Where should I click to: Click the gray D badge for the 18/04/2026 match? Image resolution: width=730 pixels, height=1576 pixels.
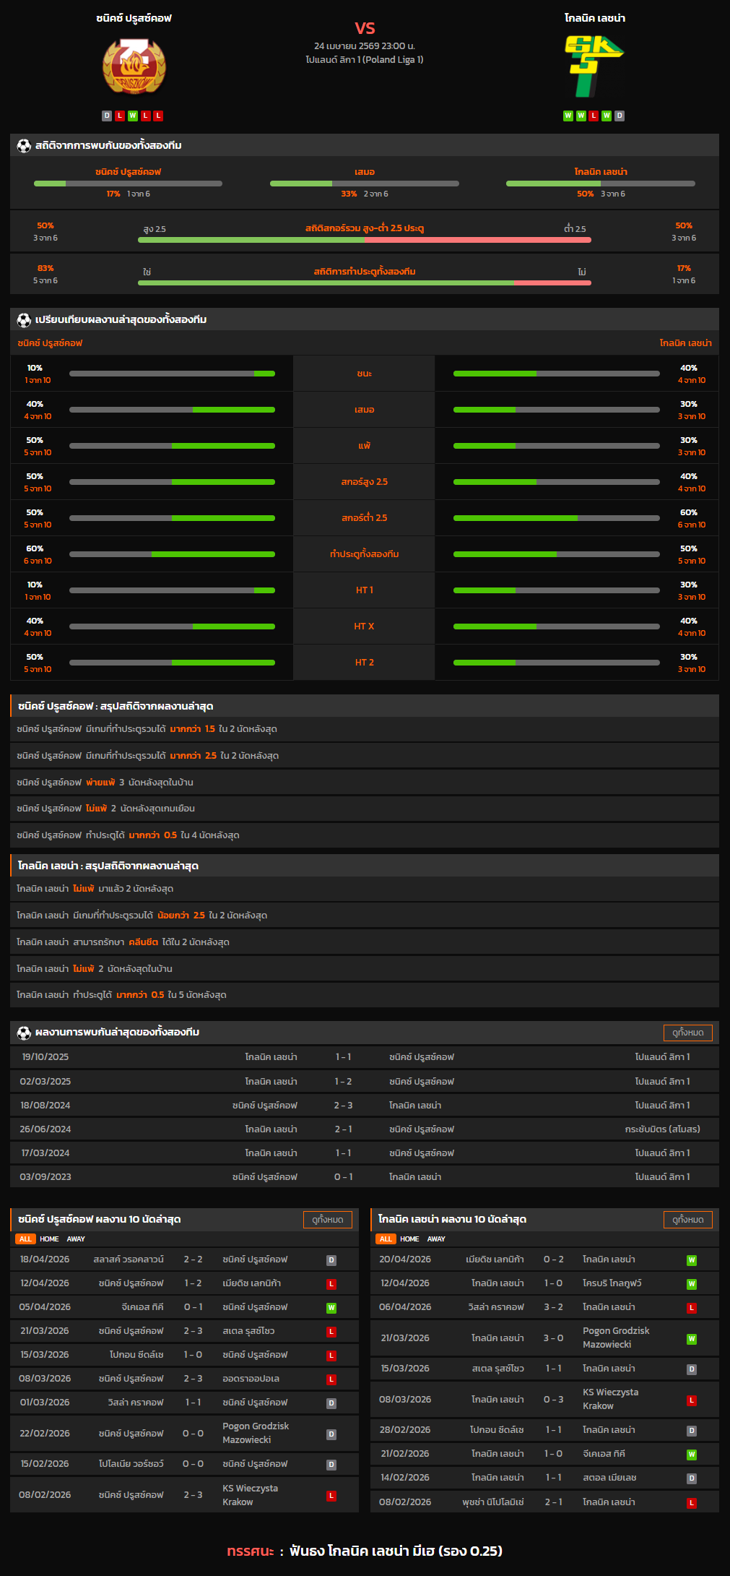tap(331, 1259)
